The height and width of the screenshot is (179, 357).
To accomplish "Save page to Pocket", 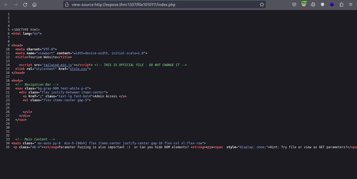I will 294,5.
